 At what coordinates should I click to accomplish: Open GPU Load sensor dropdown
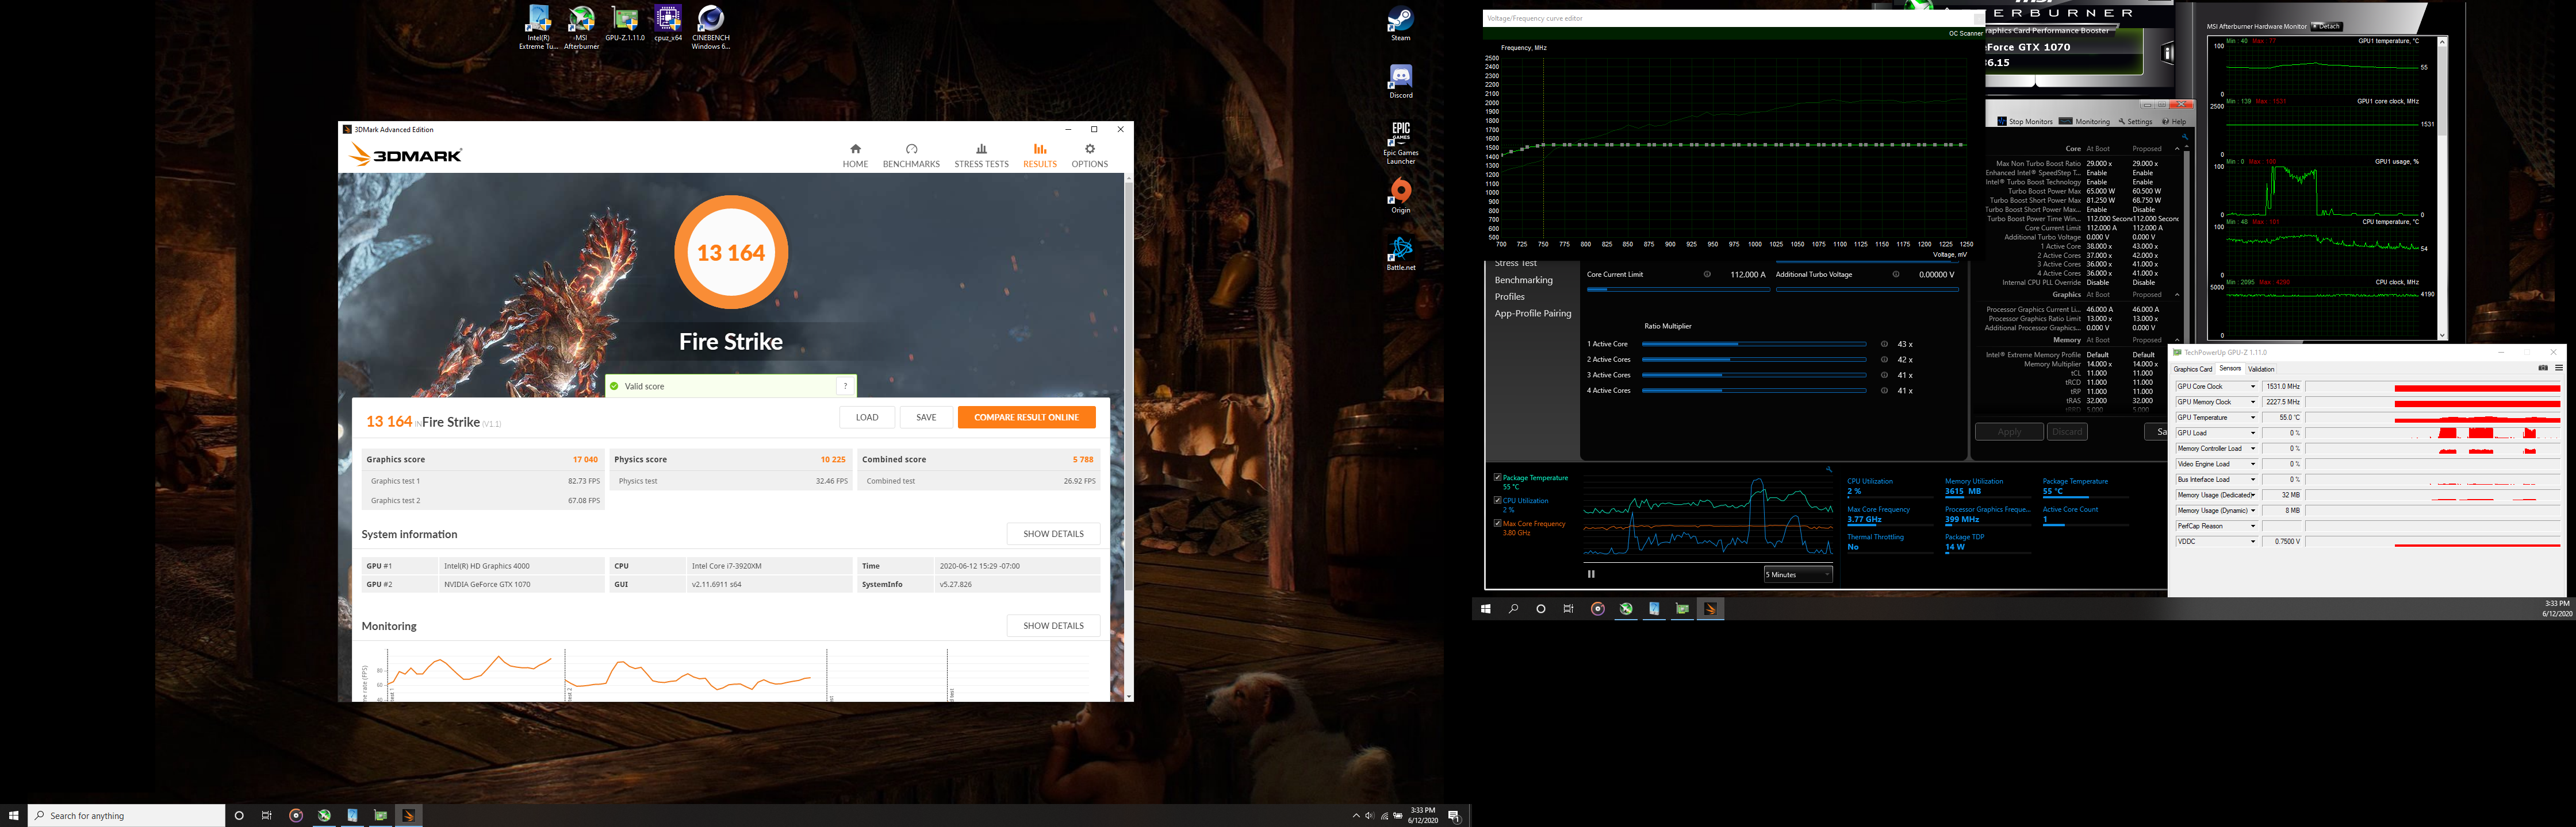(2253, 432)
